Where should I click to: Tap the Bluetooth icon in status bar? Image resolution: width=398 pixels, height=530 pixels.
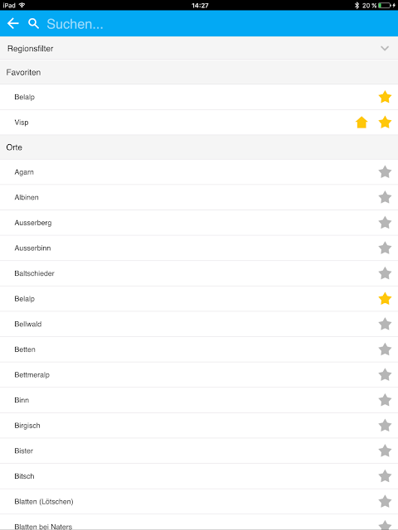357,6
